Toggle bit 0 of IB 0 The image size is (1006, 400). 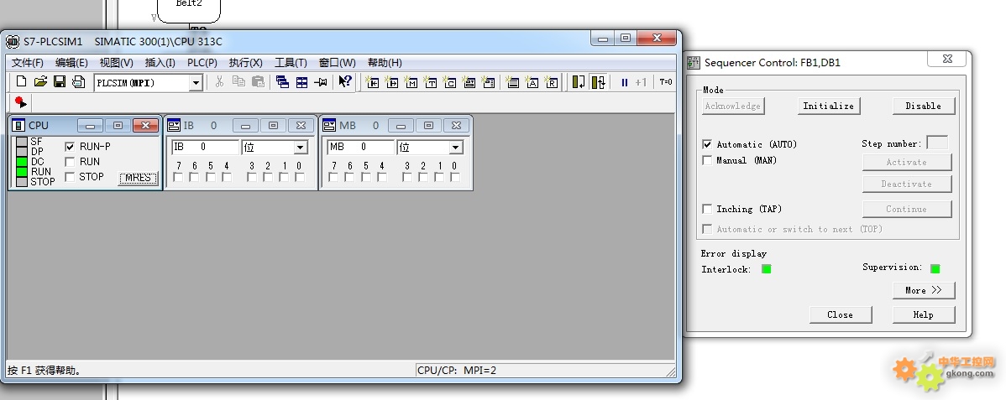[x=300, y=177]
